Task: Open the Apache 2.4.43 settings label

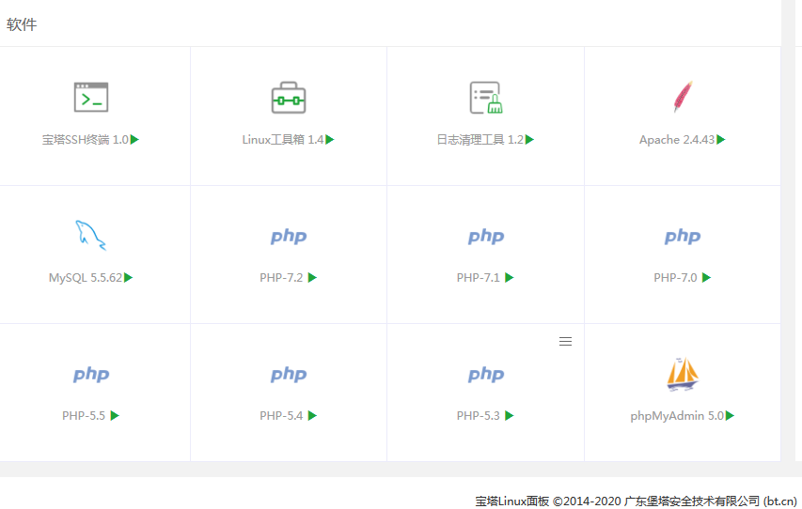Action: (x=677, y=140)
